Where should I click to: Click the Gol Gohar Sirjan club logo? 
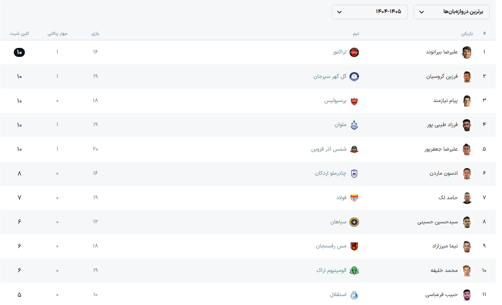354,77
